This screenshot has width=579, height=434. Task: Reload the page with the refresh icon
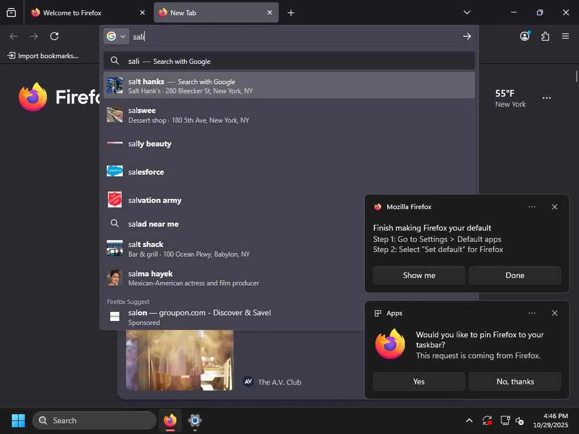tap(54, 36)
